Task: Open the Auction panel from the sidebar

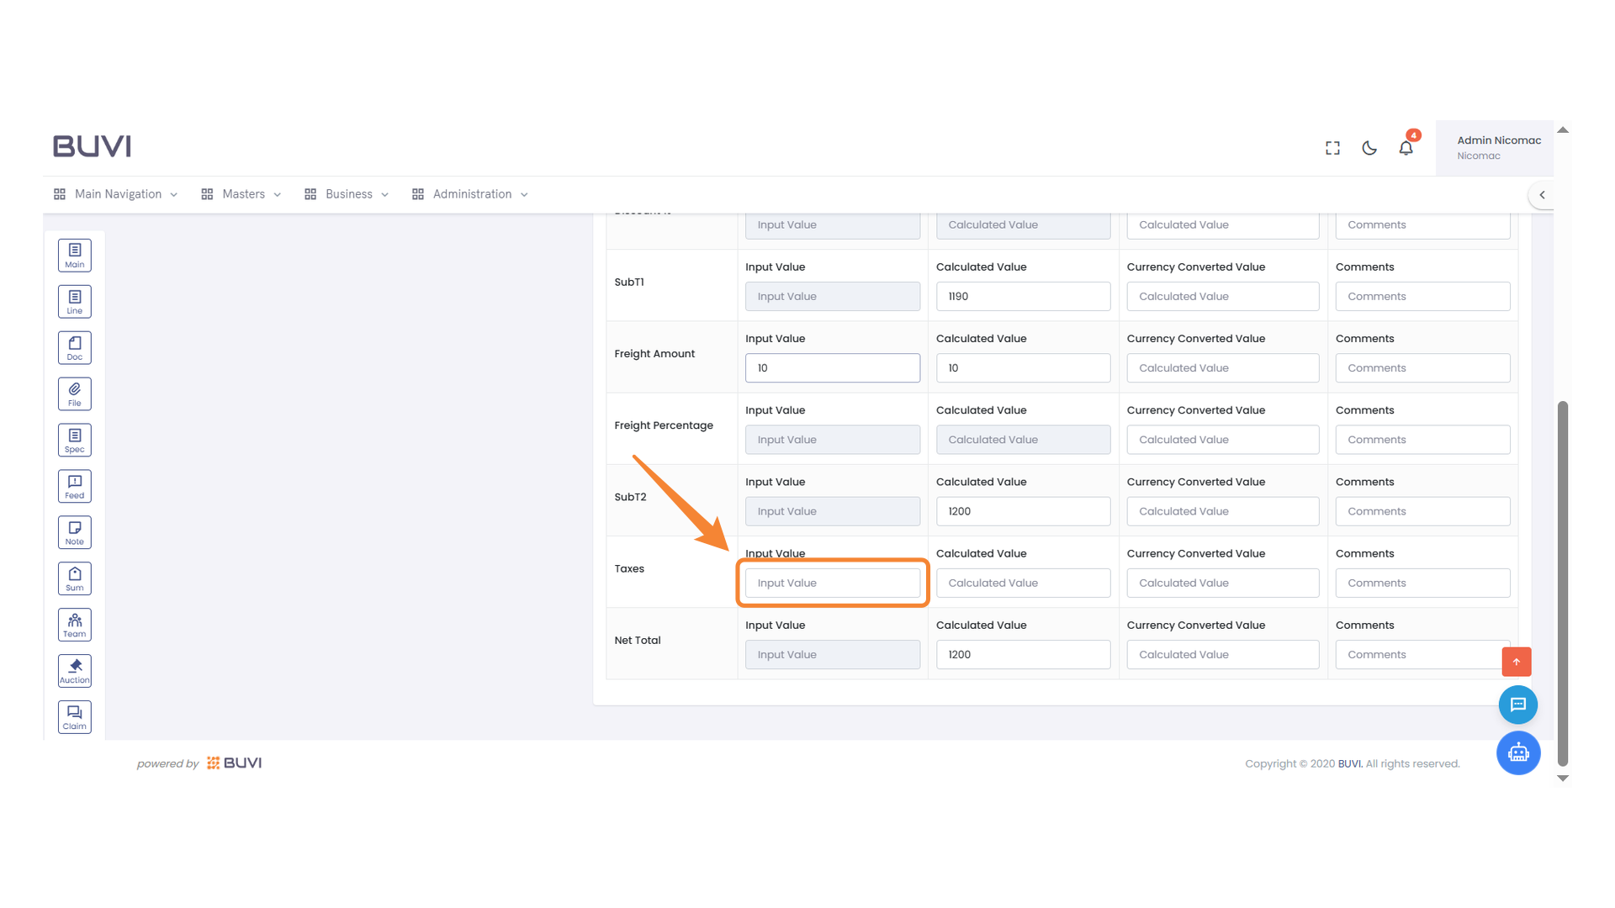Action: click(74, 670)
